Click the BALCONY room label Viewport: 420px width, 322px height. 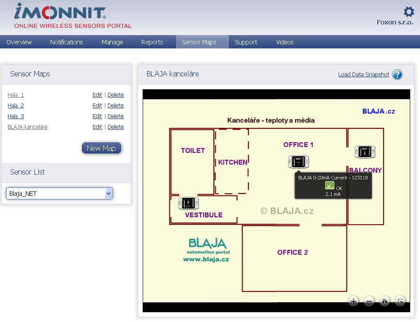coord(365,170)
